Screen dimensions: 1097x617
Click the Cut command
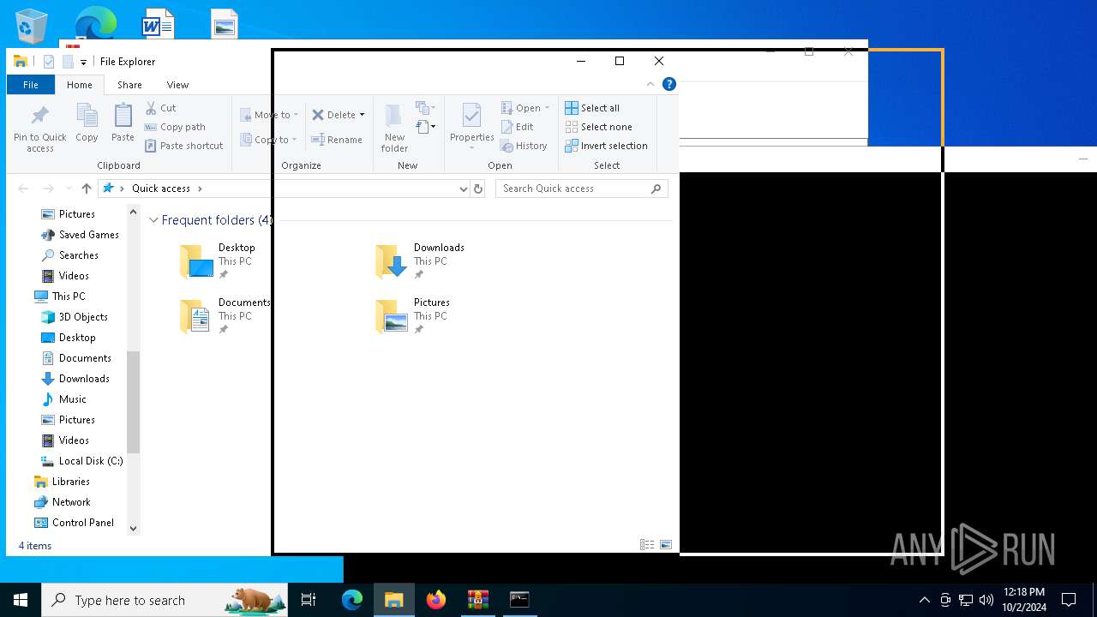click(x=160, y=108)
